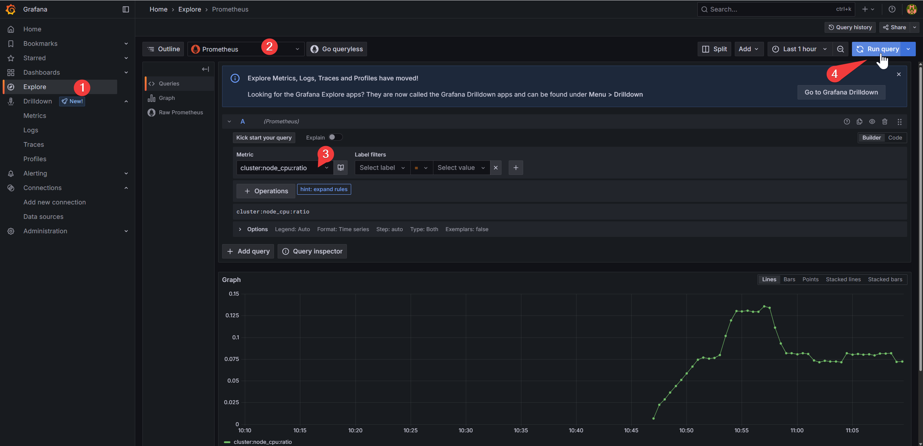This screenshot has width=923, height=446.
Task: Show query A help icon
Action: pyautogui.click(x=847, y=122)
